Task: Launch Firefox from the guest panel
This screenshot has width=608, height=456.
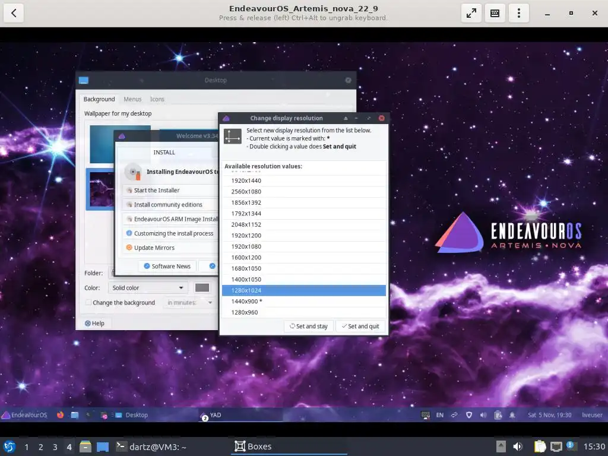Action: click(60, 415)
